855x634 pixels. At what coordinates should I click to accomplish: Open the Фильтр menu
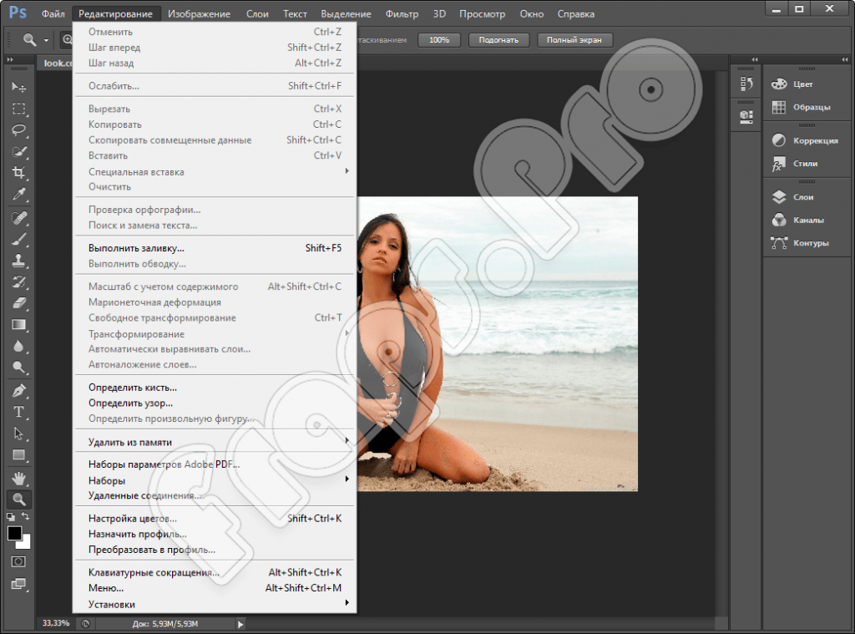(x=402, y=14)
